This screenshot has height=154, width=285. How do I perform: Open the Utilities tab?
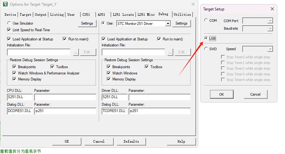[x=182, y=15]
